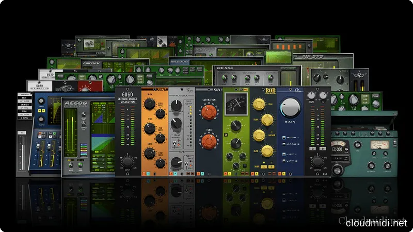This screenshot has height=232, width=413.
Task: Click the link icon on green compressor module
Action: pyautogui.click(x=226, y=135)
